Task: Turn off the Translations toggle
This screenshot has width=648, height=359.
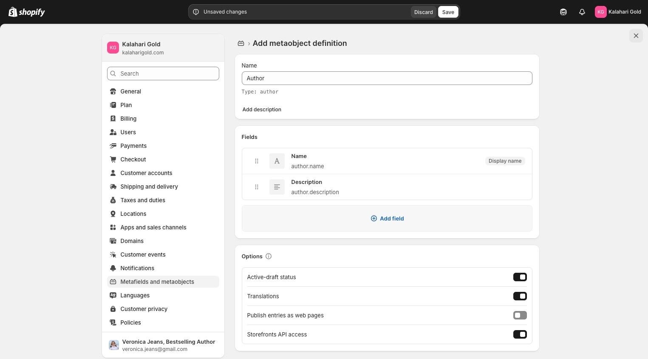Action: coord(520,296)
